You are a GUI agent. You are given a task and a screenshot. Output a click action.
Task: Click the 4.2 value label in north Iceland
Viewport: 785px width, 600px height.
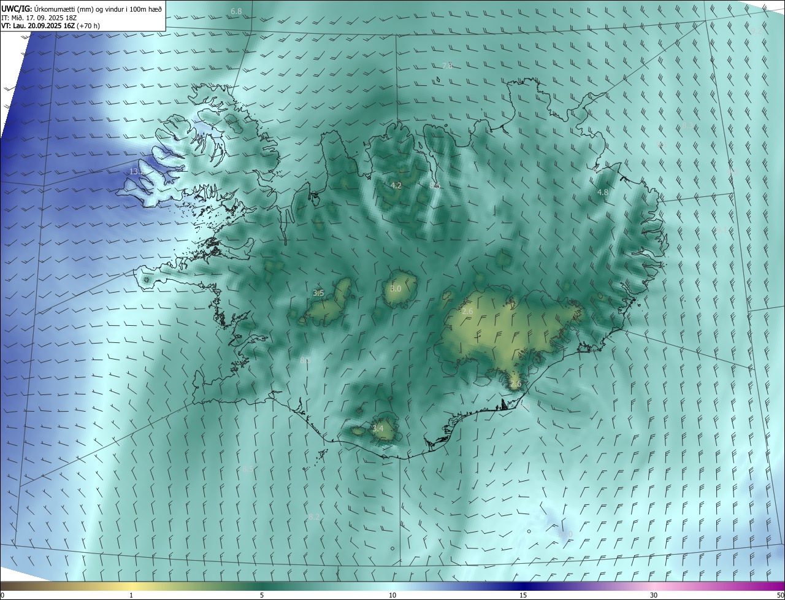(x=396, y=185)
